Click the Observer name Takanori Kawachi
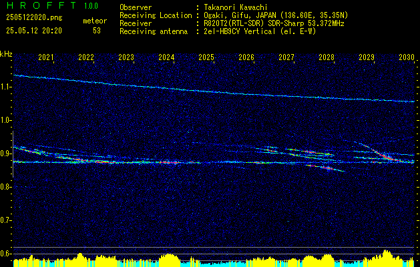420x267 pixels. 236,8
